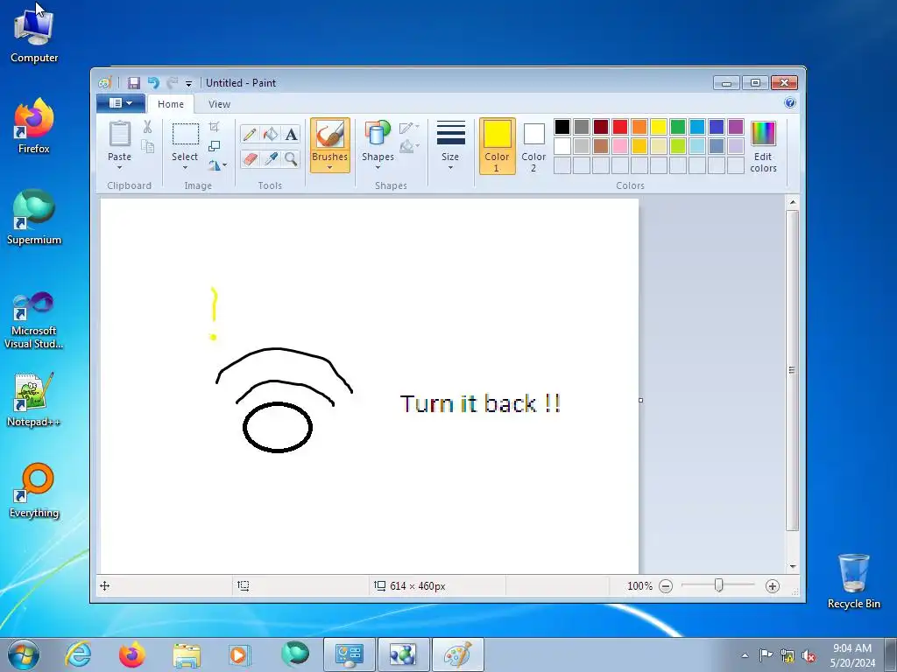The height and width of the screenshot is (672, 897).
Task: Pick the orange color swatch
Action: click(639, 127)
